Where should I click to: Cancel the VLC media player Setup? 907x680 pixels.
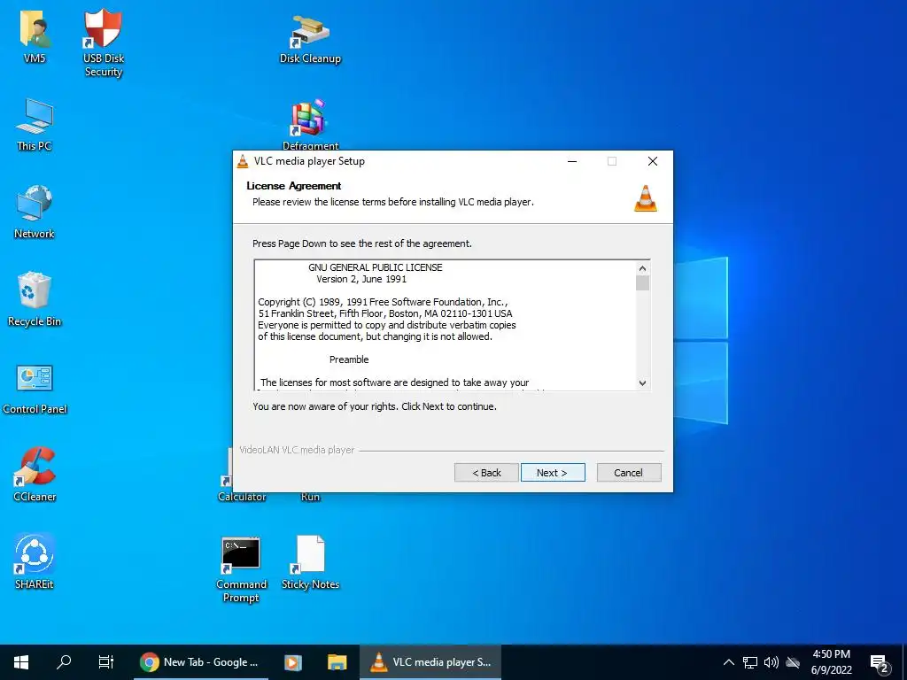pos(628,473)
